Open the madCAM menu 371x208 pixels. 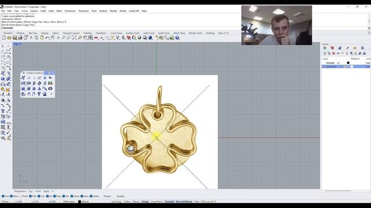[134, 11]
